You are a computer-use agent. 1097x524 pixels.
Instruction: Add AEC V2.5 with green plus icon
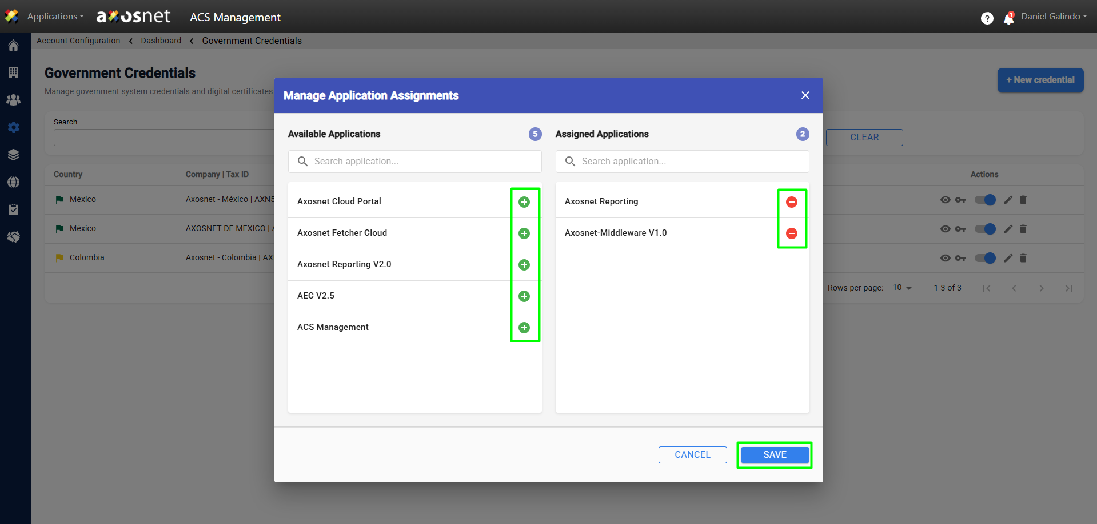(x=524, y=296)
